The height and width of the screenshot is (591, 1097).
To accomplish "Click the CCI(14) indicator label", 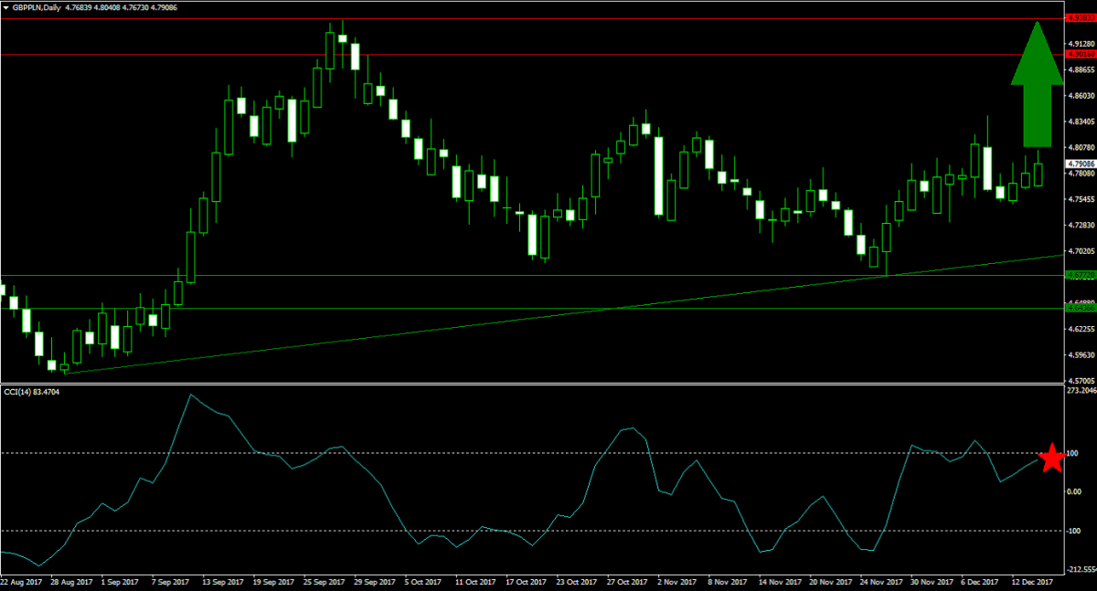I will click(33, 392).
